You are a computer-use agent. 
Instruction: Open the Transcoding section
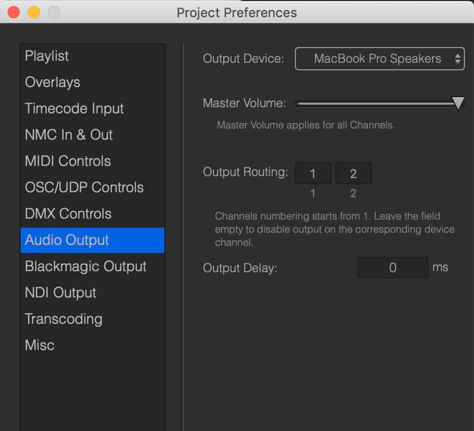(x=93, y=319)
